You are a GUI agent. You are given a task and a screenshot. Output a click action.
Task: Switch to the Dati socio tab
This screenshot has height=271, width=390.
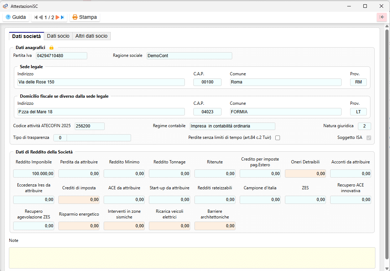pos(58,36)
